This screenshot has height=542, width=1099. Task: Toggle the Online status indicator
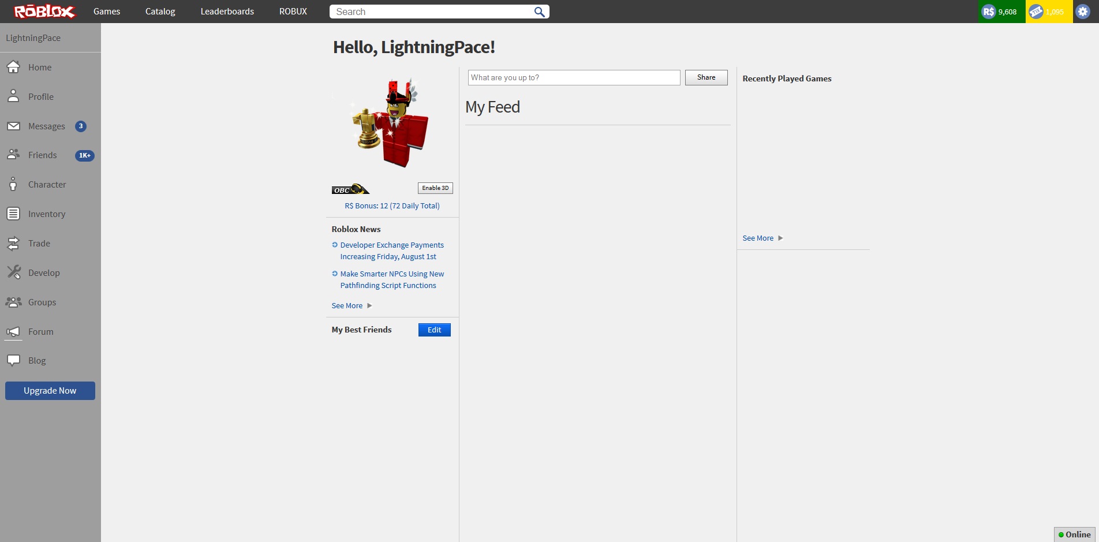click(1074, 534)
